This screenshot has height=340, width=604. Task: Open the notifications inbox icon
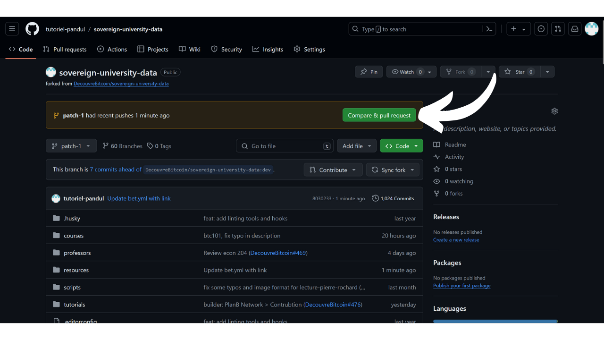(x=575, y=29)
